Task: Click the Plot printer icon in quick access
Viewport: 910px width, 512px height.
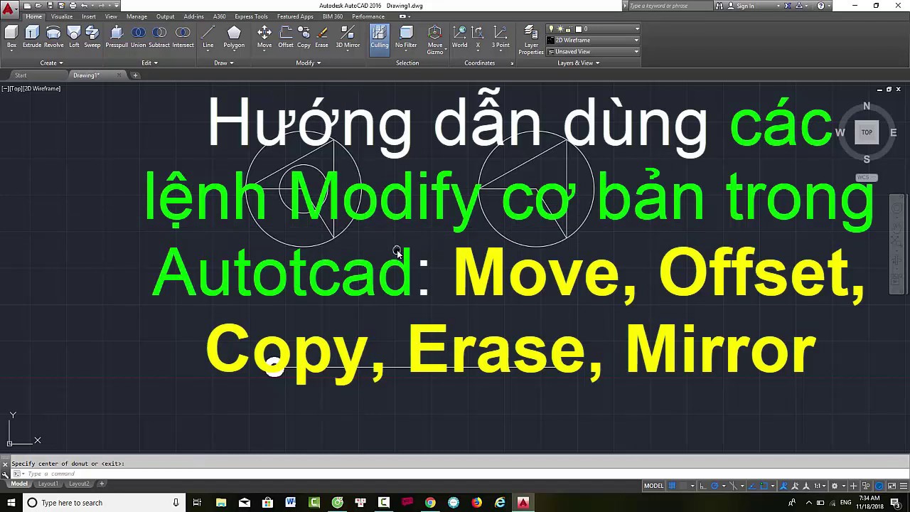Action: coord(73,6)
